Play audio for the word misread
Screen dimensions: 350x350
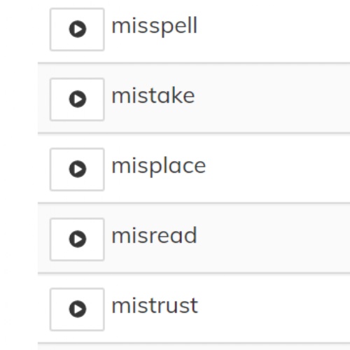pos(77,239)
